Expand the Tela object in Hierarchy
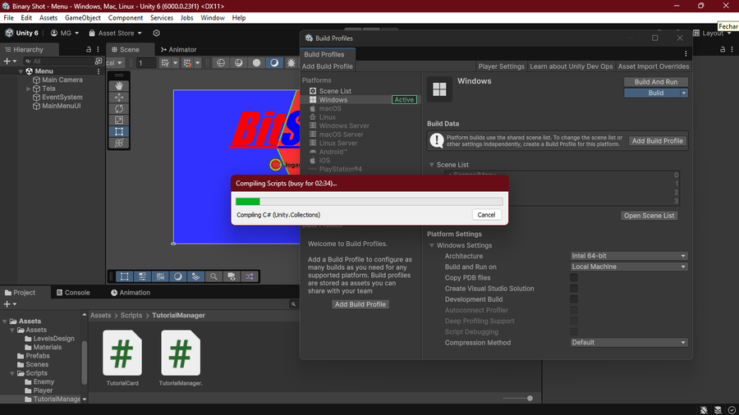Viewport: 739px width, 415px height. pos(28,89)
